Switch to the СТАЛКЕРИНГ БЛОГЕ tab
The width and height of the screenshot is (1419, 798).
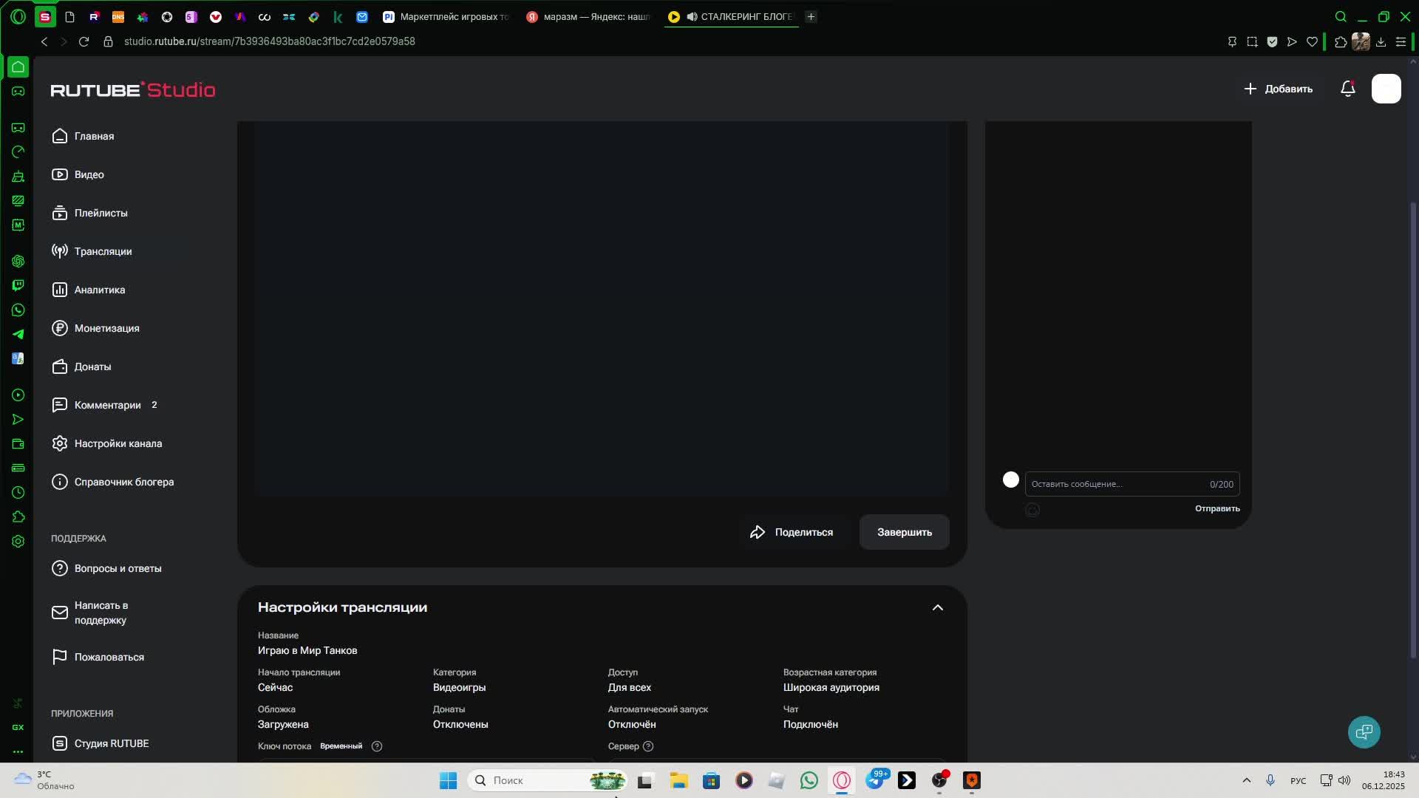point(732,16)
